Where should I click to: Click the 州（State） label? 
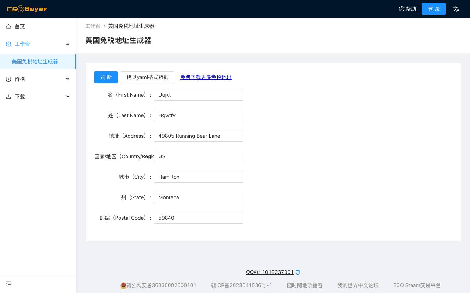[x=136, y=197]
